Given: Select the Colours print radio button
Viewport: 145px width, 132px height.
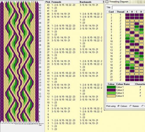Looking at the screenshot, I should tap(119, 106).
